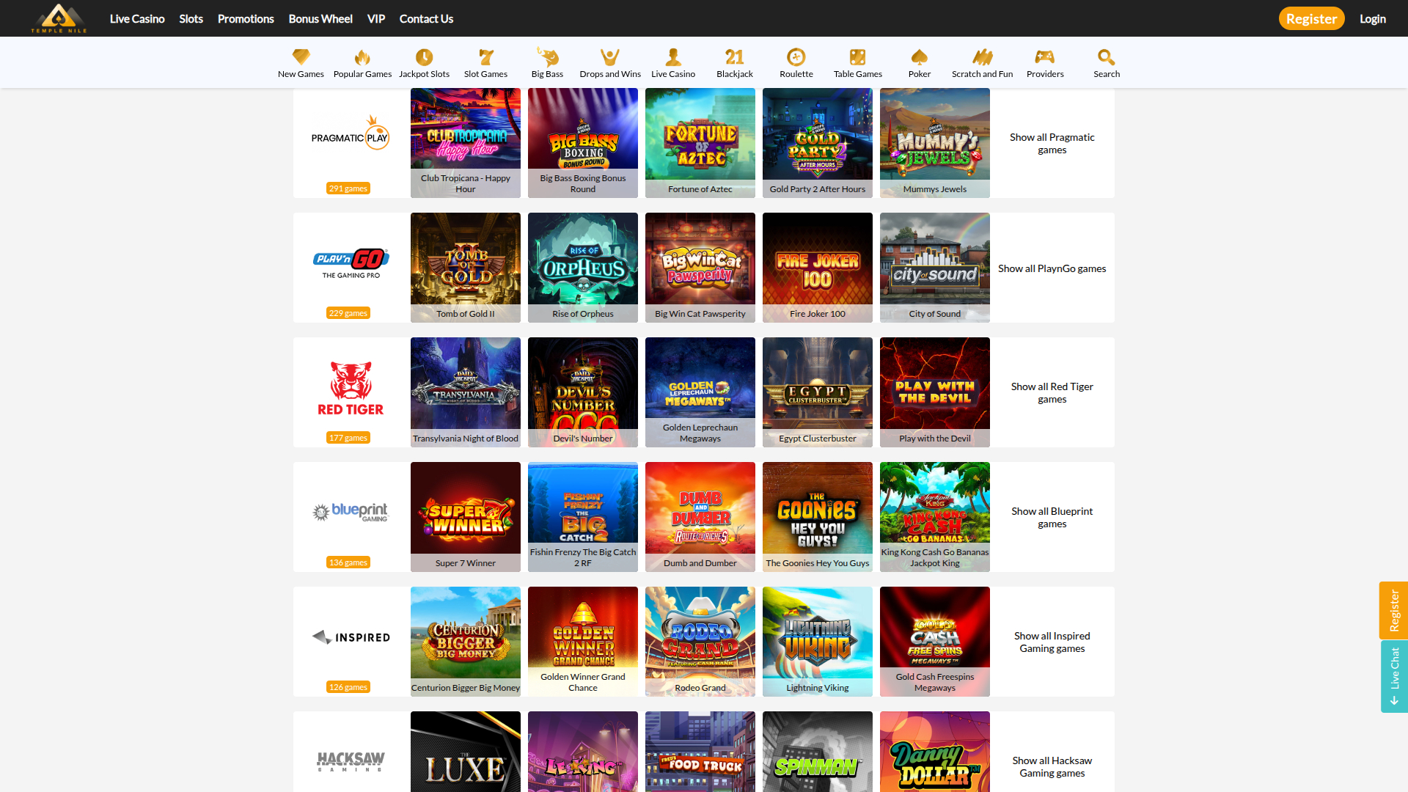Viewport: 1408px width, 792px height.
Task: Click the Search magnifier icon
Action: pyautogui.click(x=1106, y=57)
